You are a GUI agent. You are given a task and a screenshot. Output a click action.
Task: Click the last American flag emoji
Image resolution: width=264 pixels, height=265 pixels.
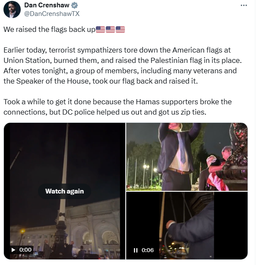pyautogui.click(x=120, y=30)
